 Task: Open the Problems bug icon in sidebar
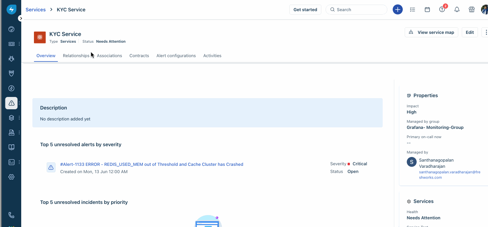pos(11,58)
